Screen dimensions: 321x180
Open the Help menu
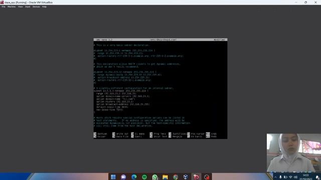pyautogui.click(x=44, y=6)
